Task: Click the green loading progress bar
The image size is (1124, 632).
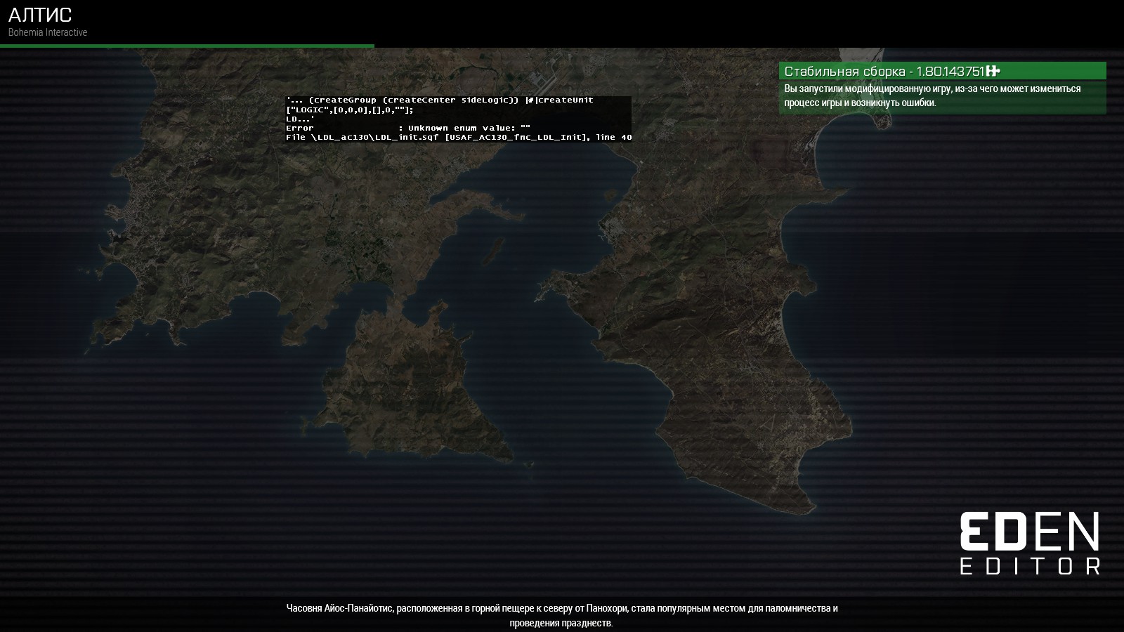Action: click(x=187, y=46)
